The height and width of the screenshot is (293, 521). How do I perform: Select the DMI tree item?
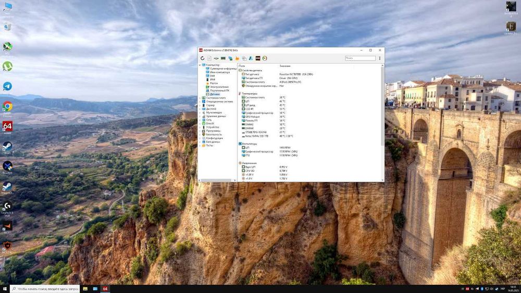coord(210,76)
